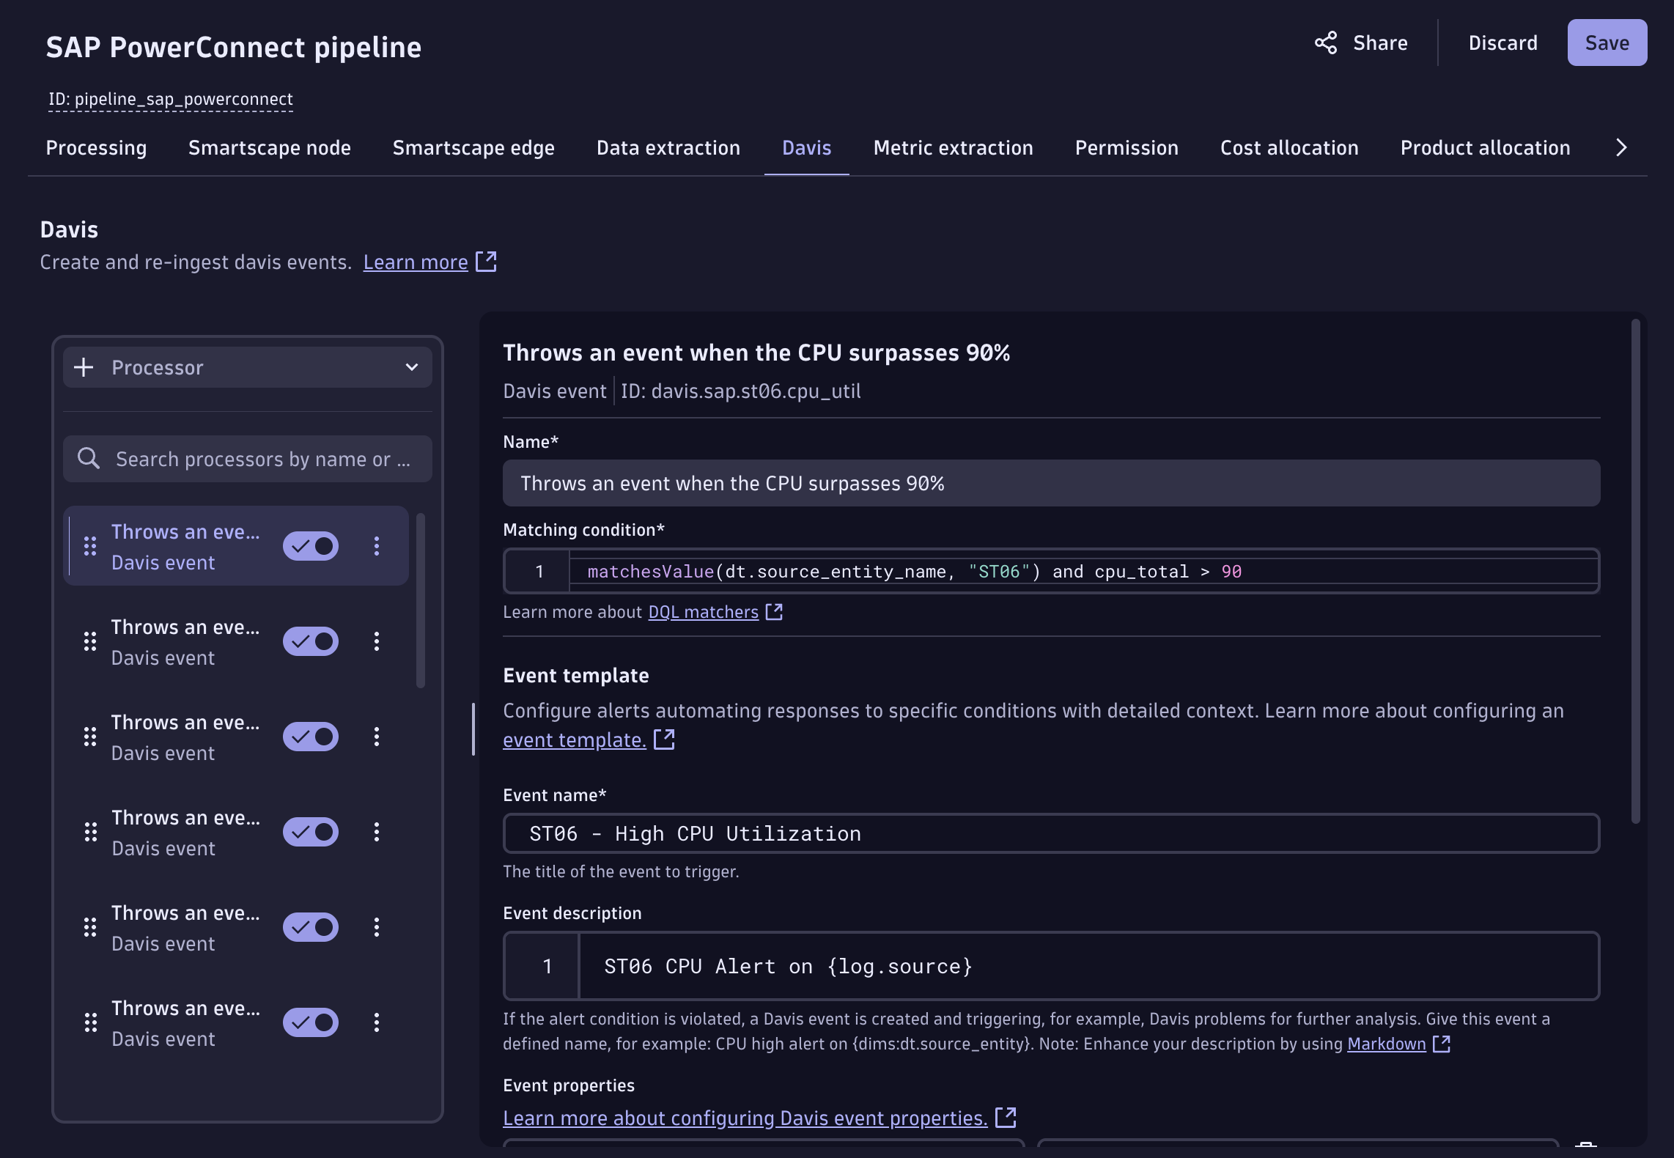
Task: Click drag handle of second processor
Action: tap(90, 641)
